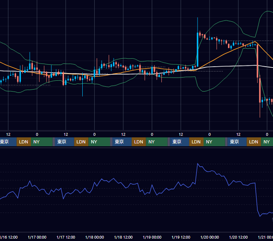
Task: Select the 東京 session block for 1/18
Action: 122,142
